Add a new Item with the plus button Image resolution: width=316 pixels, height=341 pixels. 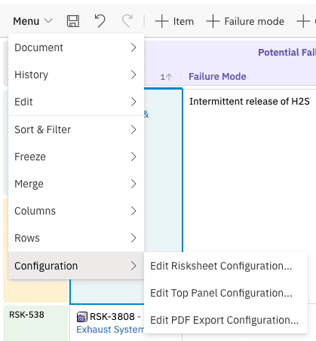tap(174, 21)
